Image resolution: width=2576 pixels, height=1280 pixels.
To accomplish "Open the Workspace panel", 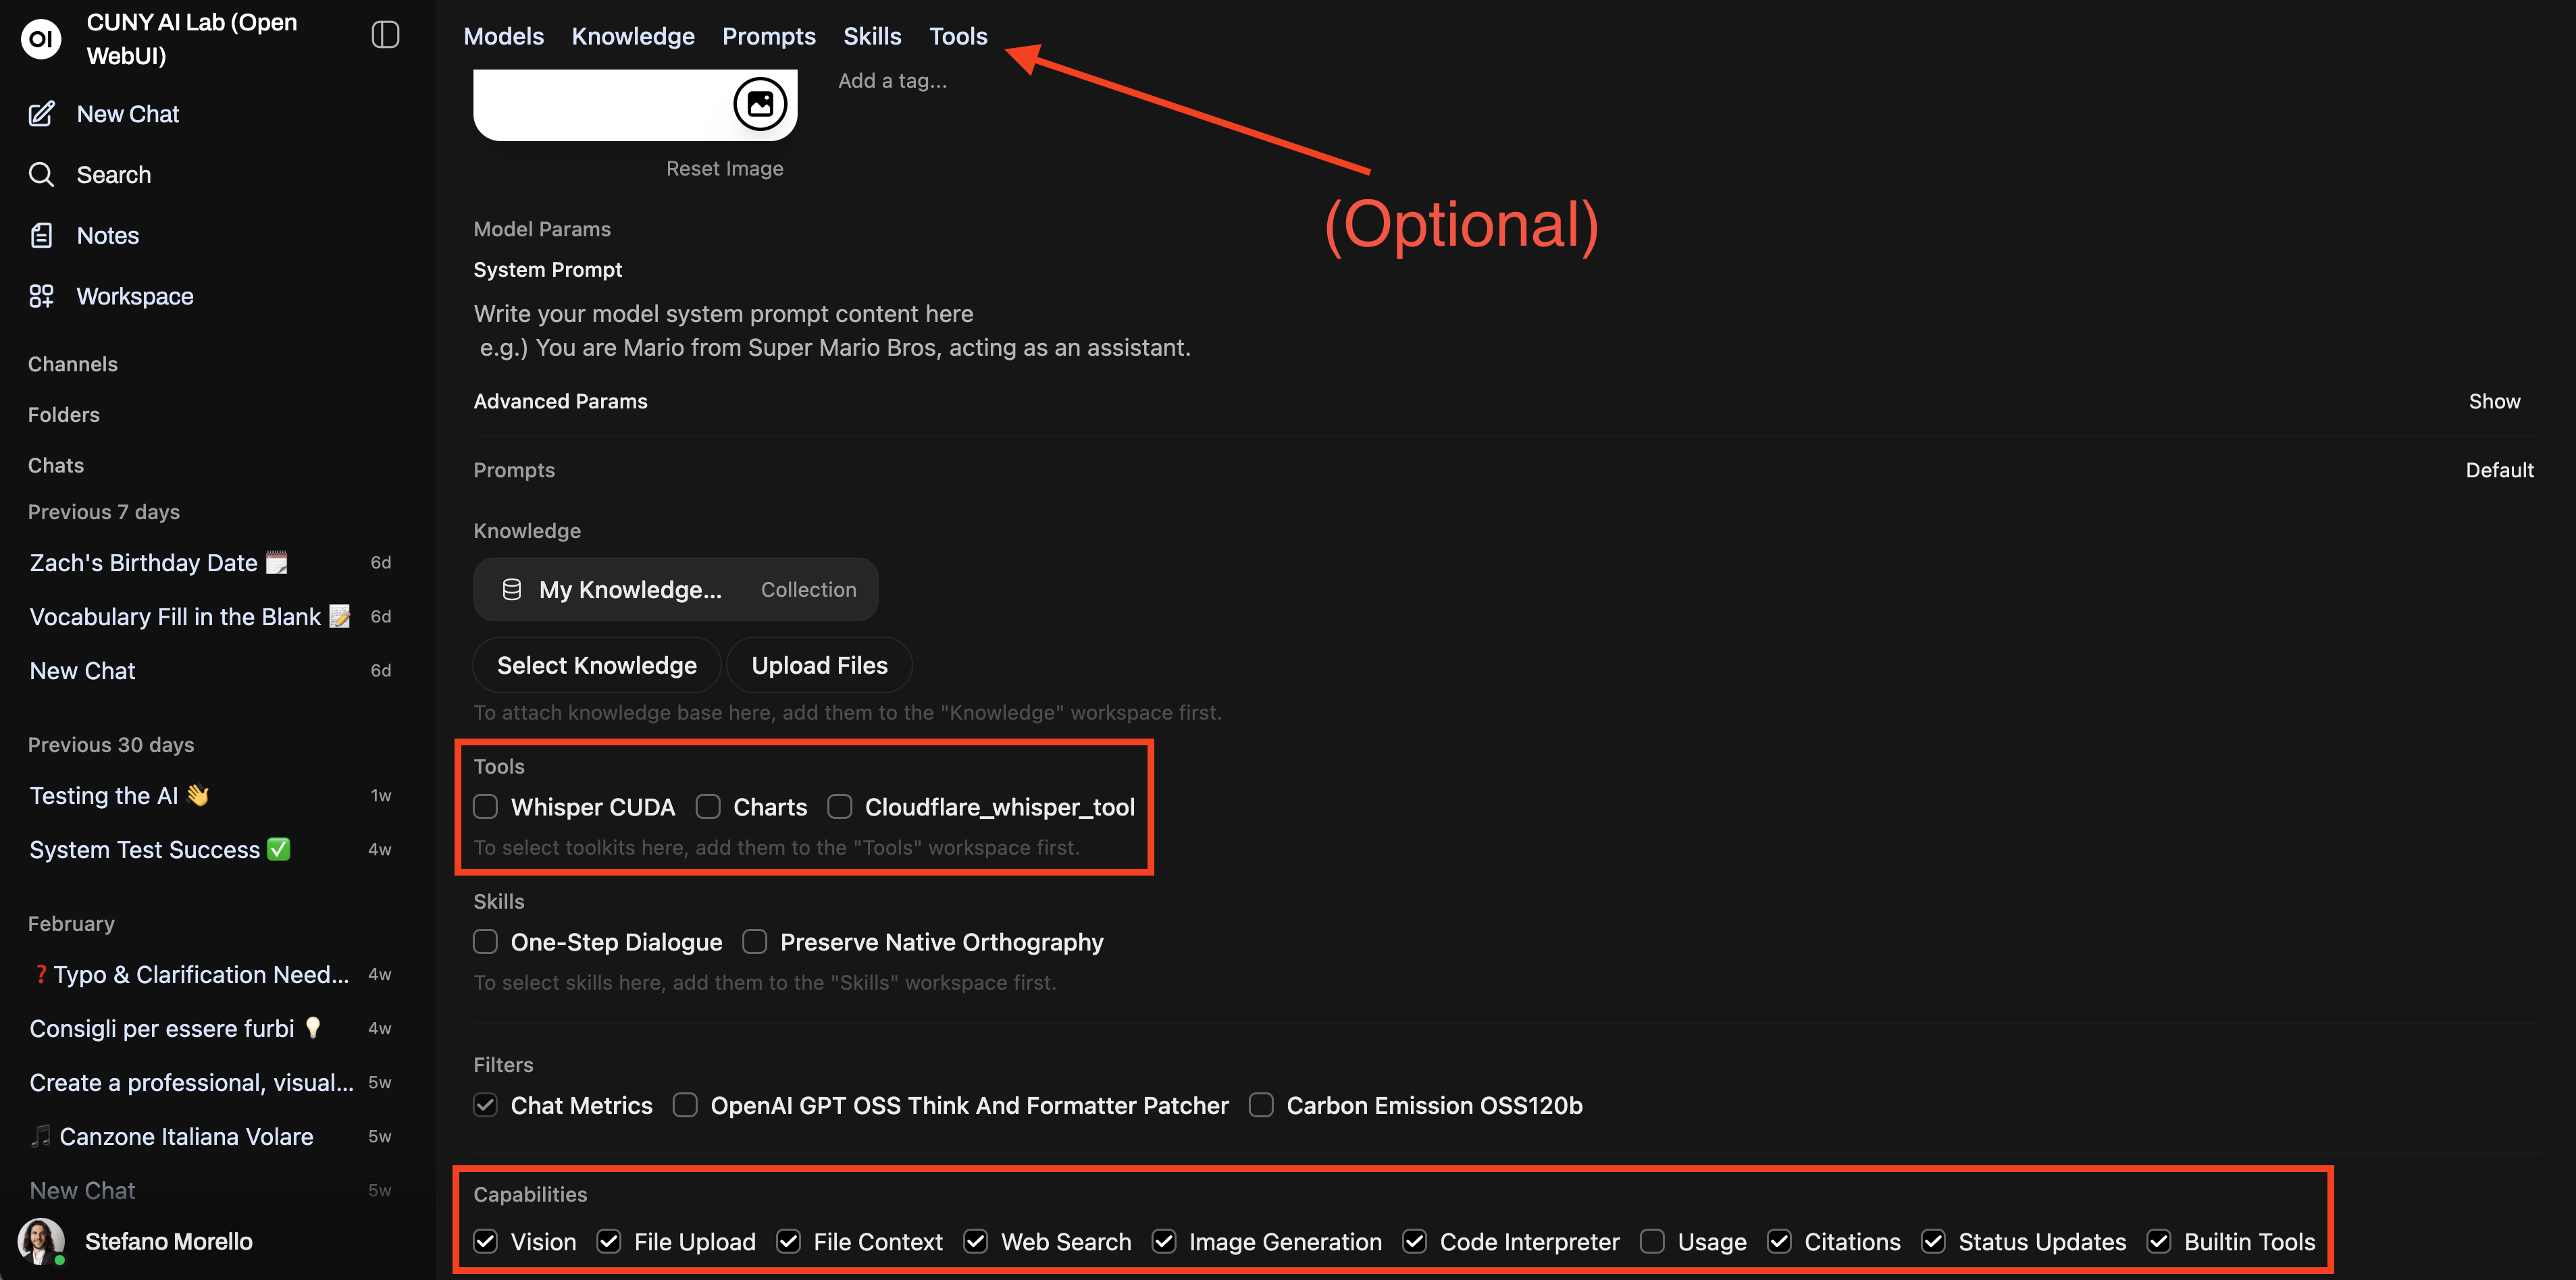I will pos(41,296).
